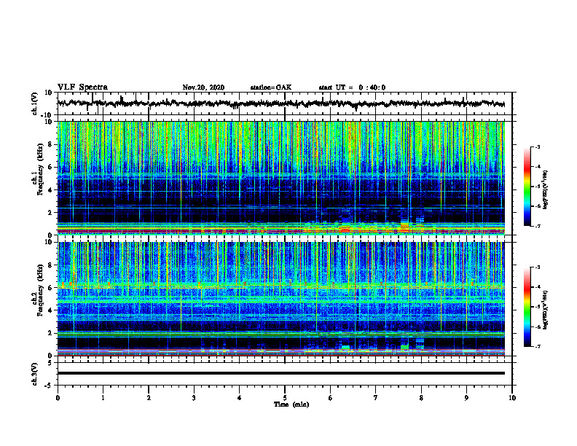
Task: Click the "ch.3(V)" axis label
Action: click(35, 375)
